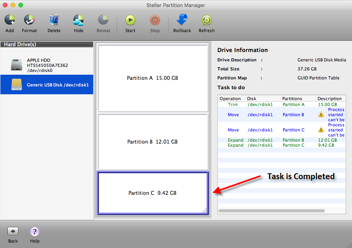Image resolution: width=352 pixels, height=248 pixels.
Task: Click the Add partition toolbar icon
Action: pos(10,20)
